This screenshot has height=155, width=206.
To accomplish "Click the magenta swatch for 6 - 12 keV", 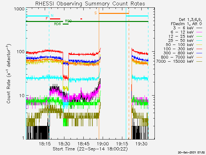I will point(199,32).
